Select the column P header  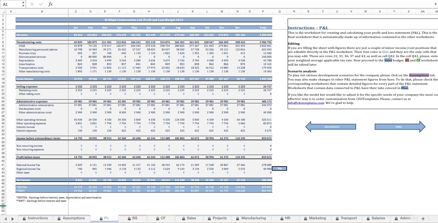[263, 12]
